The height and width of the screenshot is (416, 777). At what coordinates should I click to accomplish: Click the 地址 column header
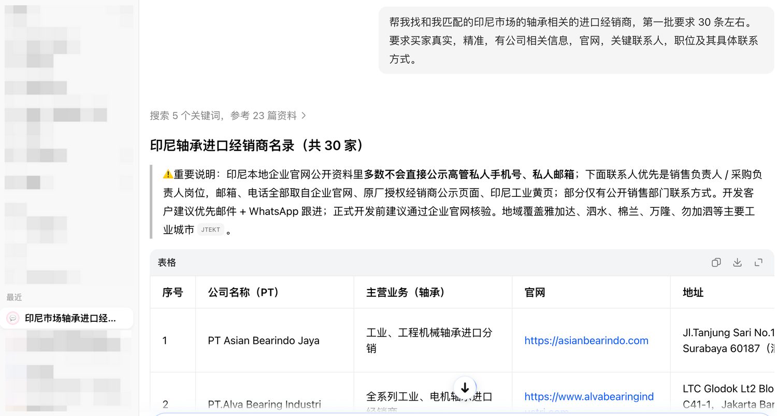pos(724,293)
